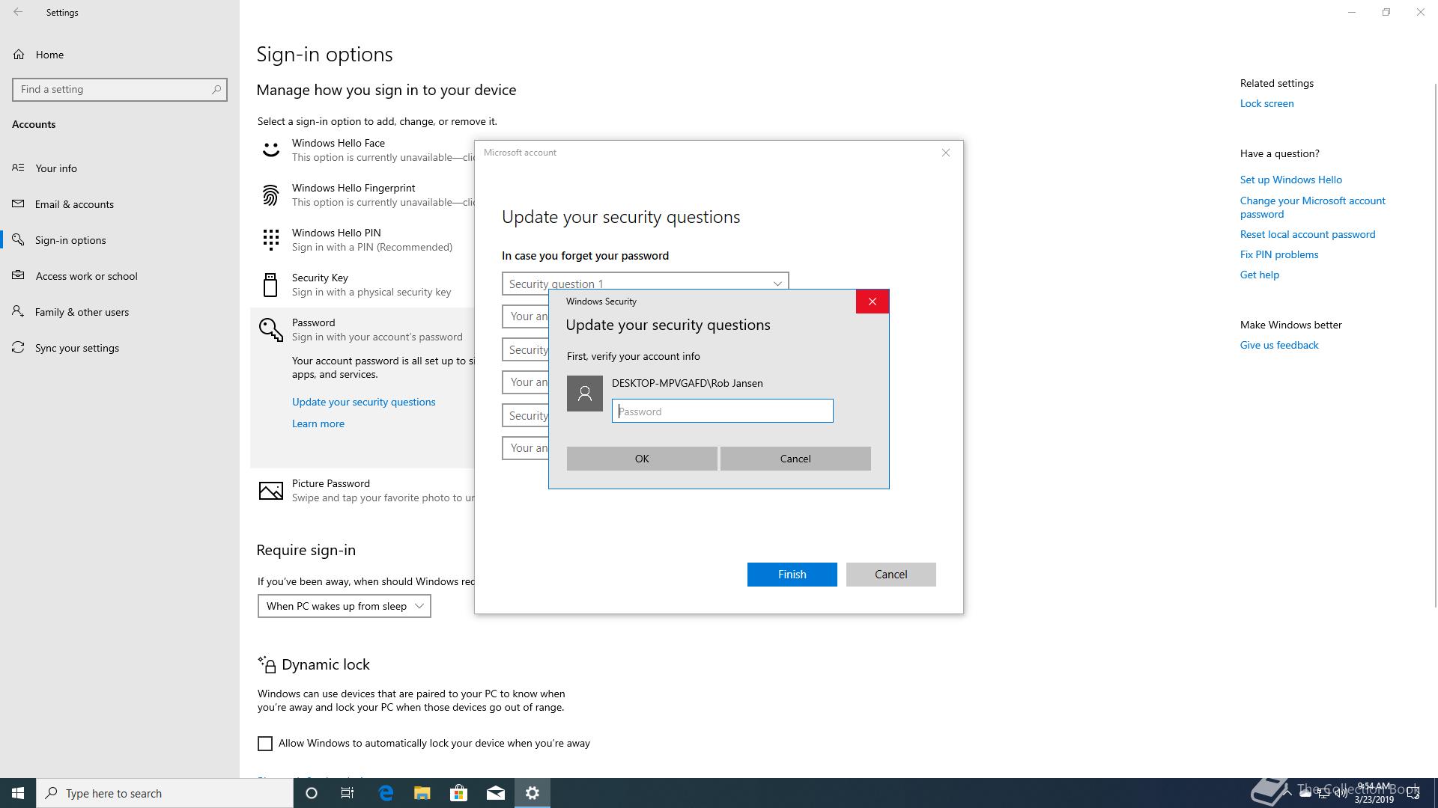Select the Picture Password image icon
1438x808 pixels.
click(x=270, y=491)
